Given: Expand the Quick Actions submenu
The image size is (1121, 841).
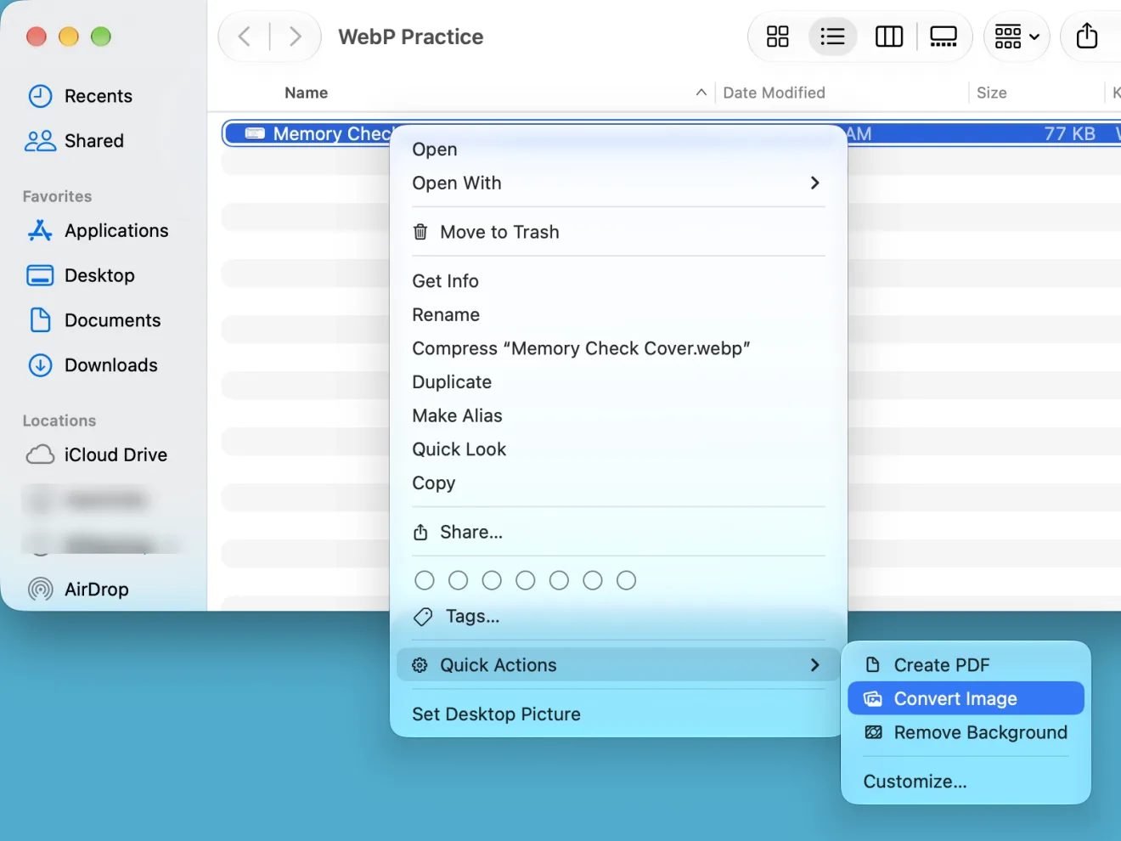Looking at the screenshot, I should (618, 665).
